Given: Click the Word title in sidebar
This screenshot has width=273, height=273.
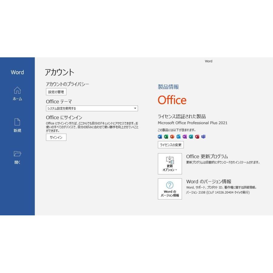Looking at the screenshot, I should pos(17,72).
